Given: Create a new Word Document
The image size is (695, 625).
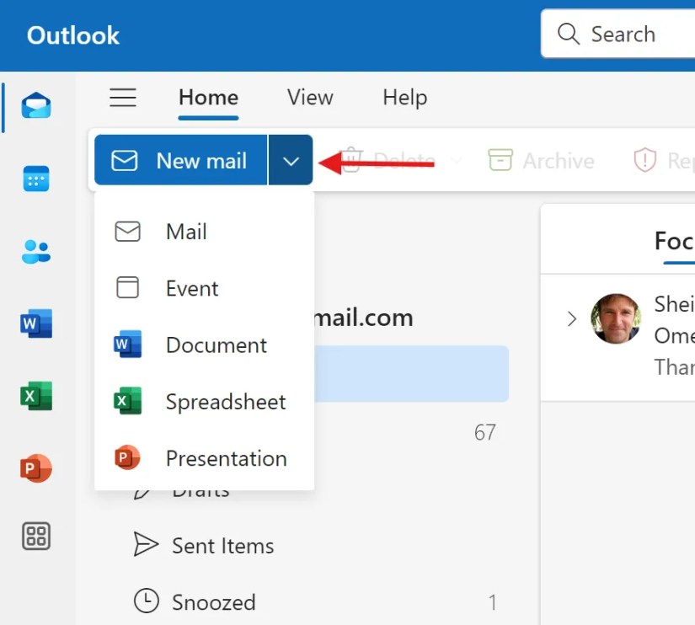Looking at the screenshot, I should point(204,345).
